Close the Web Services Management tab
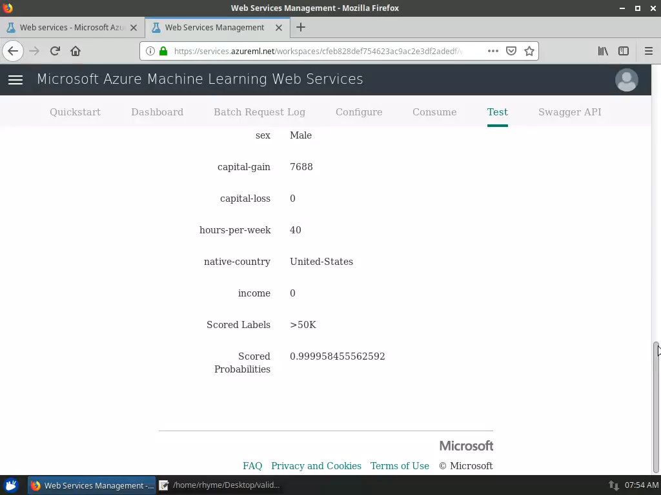Viewport: 661px width, 495px height. coord(279,27)
